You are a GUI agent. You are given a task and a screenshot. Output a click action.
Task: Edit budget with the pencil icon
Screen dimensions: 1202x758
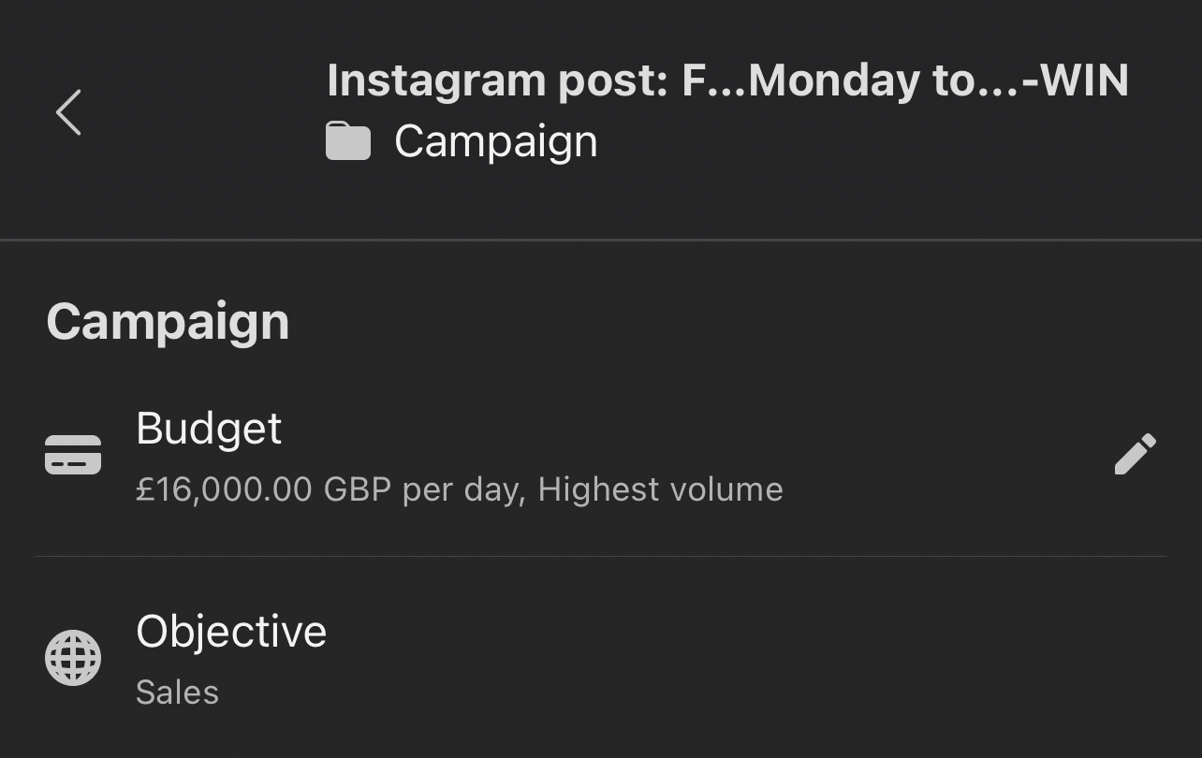1135,454
